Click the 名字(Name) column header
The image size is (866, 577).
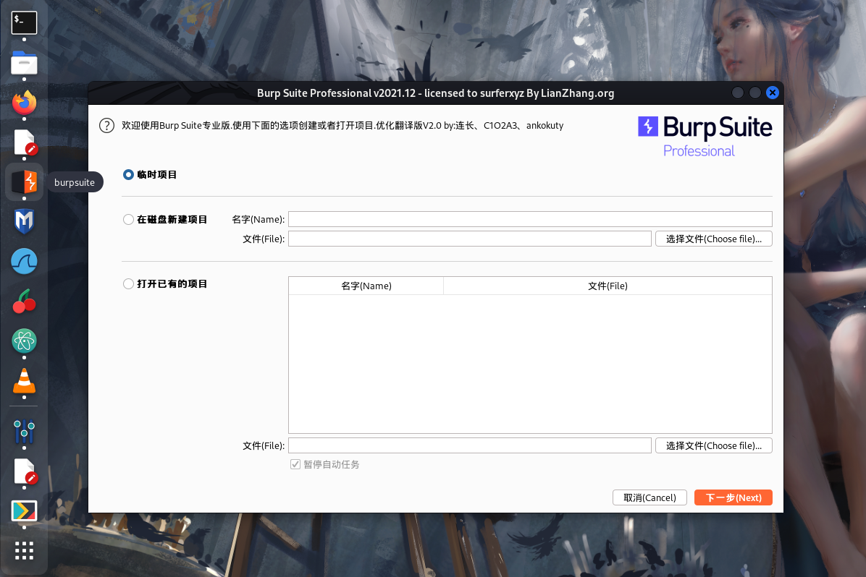[366, 286]
